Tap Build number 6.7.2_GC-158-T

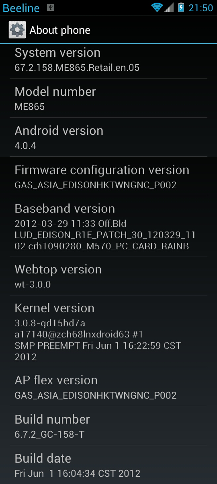pyautogui.click(x=108, y=426)
